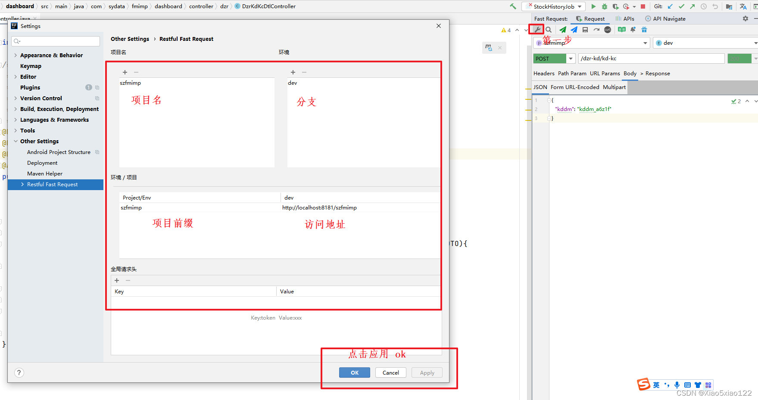This screenshot has height=400, width=758.
Task: Open the URL Params tab
Action: point(605,74)
